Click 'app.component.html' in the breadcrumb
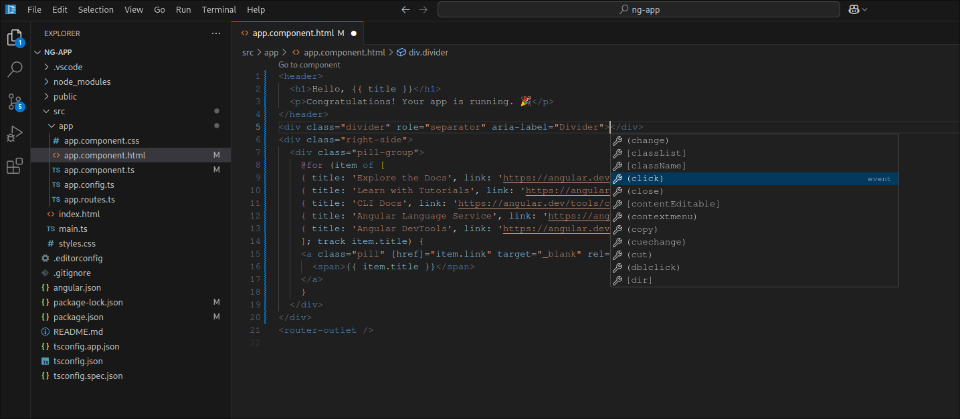Image resolution: width=960 pixels, height=419 pixels. coord(345,52)
